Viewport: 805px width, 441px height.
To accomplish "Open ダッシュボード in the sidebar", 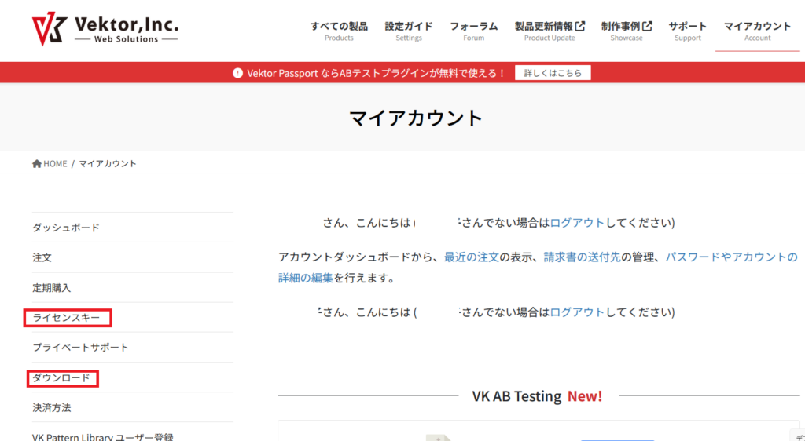I will 66,228.
